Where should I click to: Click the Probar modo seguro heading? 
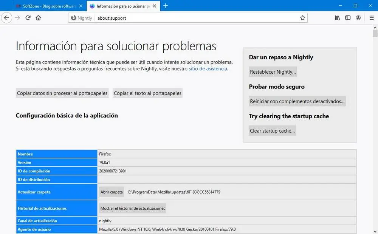[277, 87]
